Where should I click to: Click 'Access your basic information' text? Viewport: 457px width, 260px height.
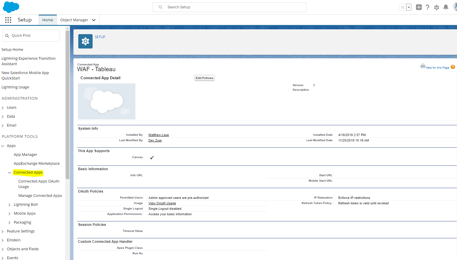[170, 214]
